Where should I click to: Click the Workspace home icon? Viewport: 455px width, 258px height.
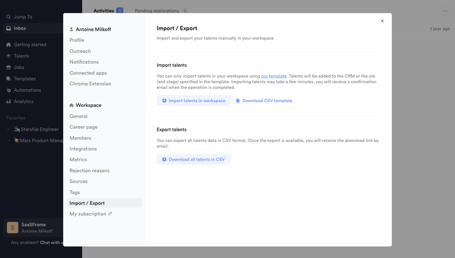[x=71, y=105]
